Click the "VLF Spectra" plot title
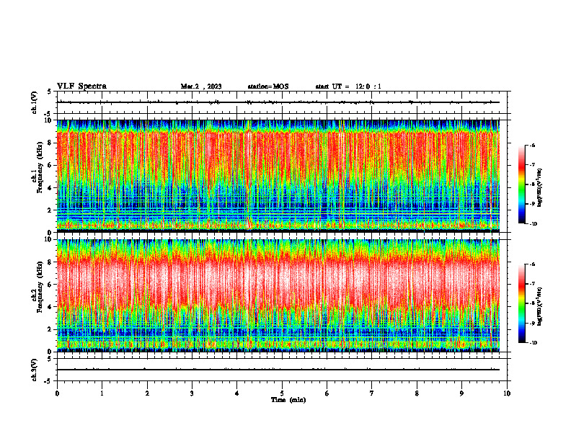 [x=81, y=86]
